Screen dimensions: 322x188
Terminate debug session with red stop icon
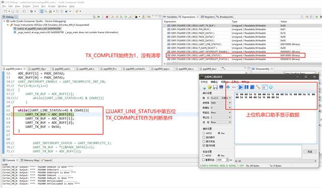point(107,17)
